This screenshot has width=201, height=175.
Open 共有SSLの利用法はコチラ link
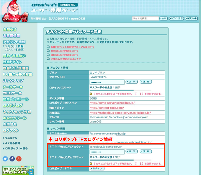(x=64, y=51)
